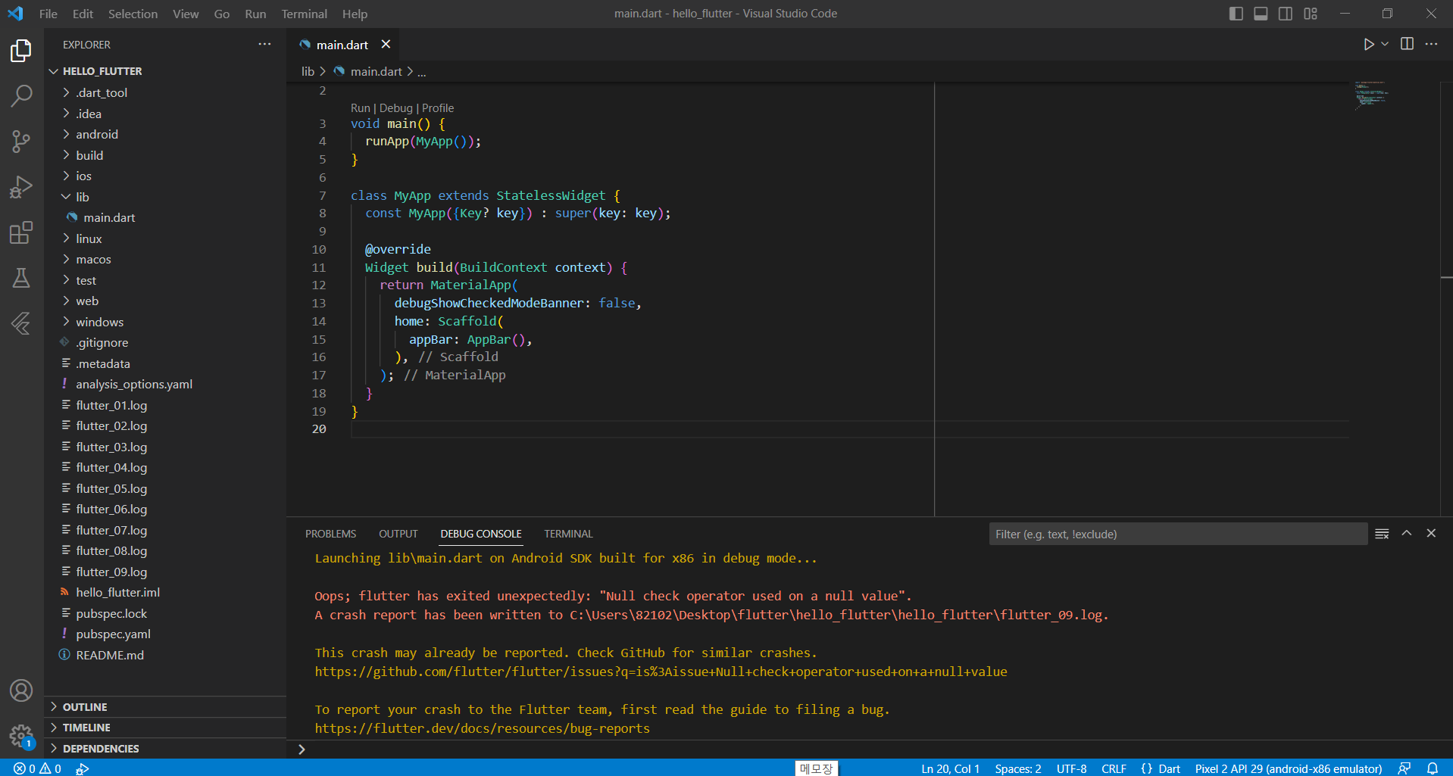Open the Search view in activity bar

[21, 96]
